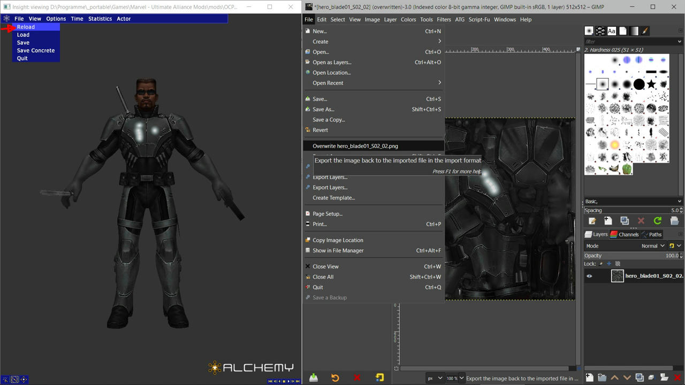685x385 pixels.
Task: Open Script-Fu menu in GIMP
Action: point(479,19)
